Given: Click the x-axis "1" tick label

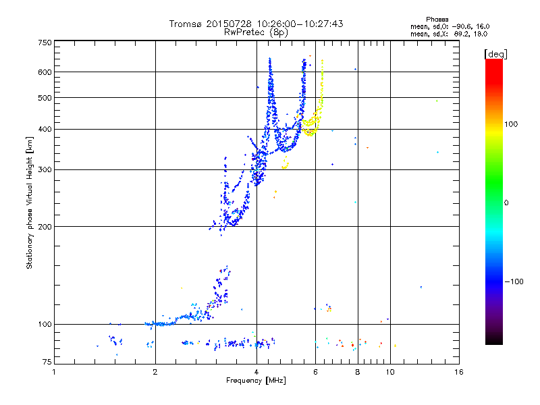Looking at the screenshot, I should [x=54, y=372].
